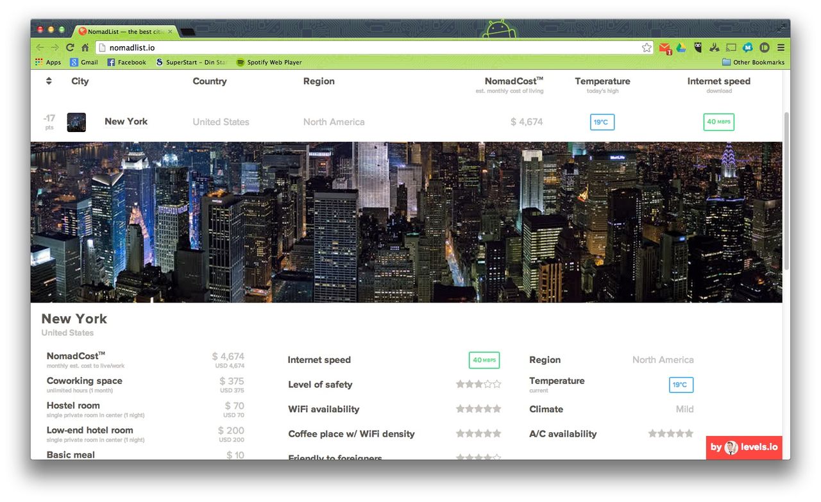Screen dimensions: 821x502
Task: Open the Google Cast extension
Action: (x=731, y=47)
